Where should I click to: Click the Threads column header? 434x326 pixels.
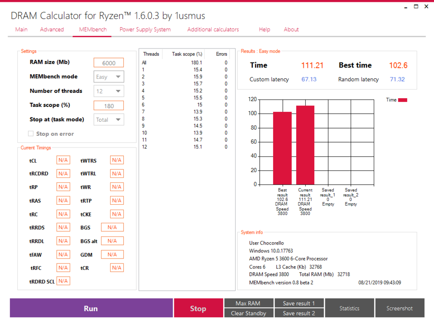pyautogui.click(x=151, y=54)
